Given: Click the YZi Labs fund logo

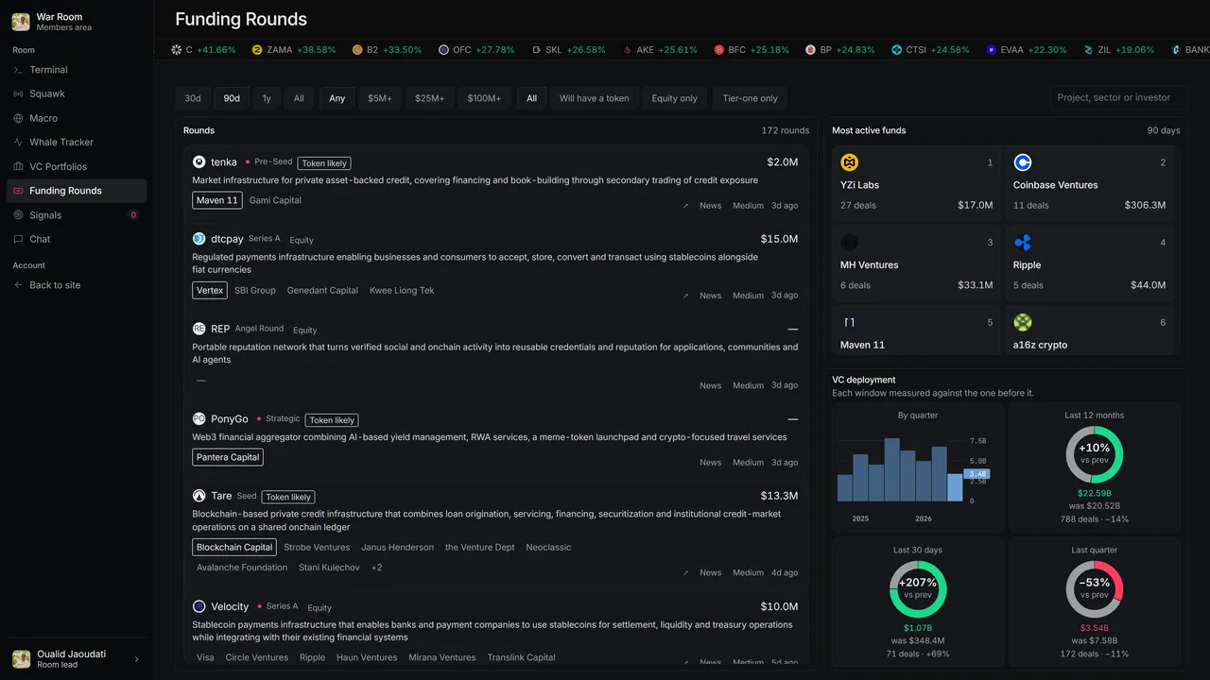Looking at the screenshot, I should [x=849, y=162].
